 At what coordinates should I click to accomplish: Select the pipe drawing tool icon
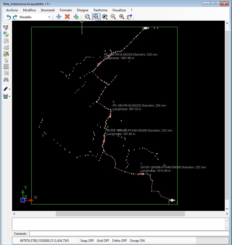pos(5,89)
